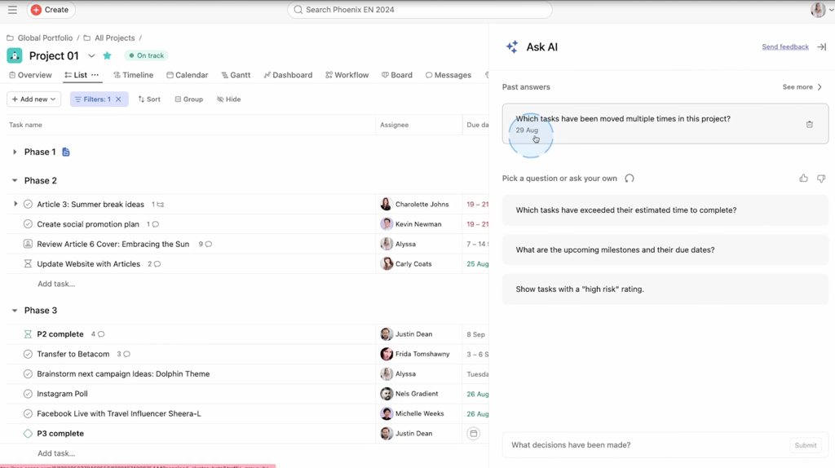Switch to the Gantt tab
This screenshot has width=835, height=468.
click(236, 75)
